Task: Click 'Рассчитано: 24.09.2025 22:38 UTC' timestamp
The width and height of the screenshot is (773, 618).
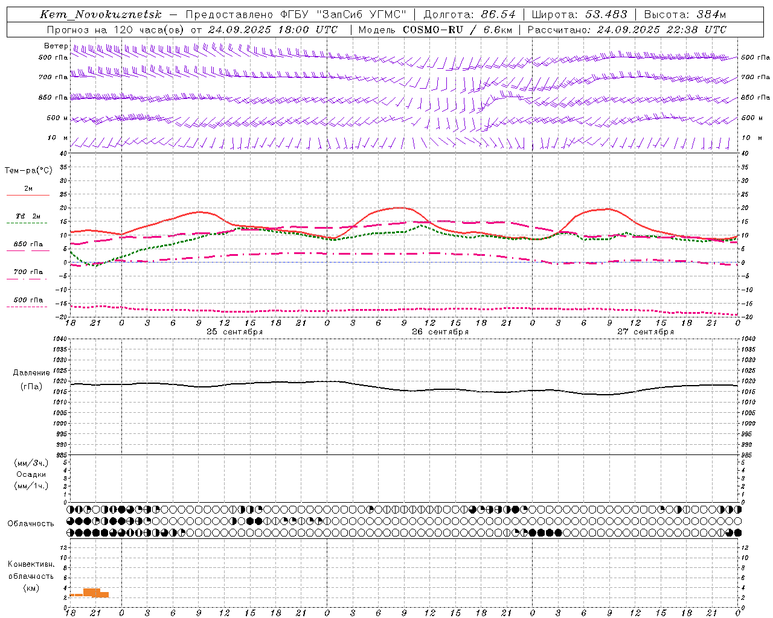Action: coord(627,30)
